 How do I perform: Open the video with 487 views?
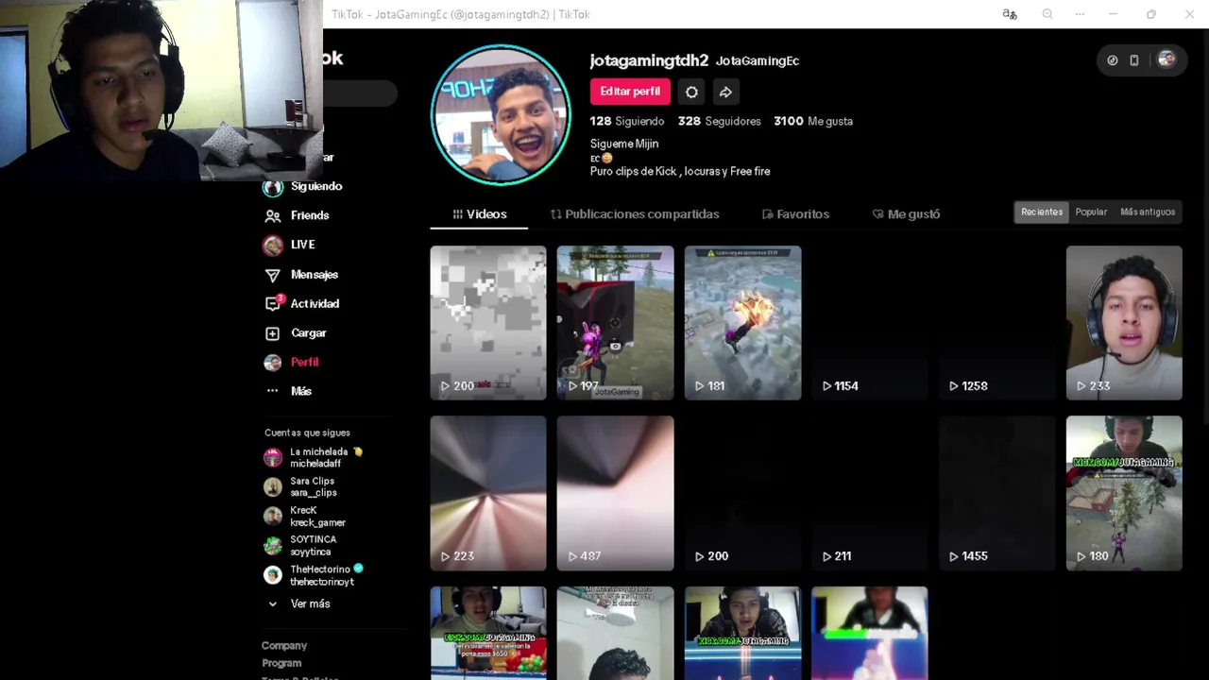(615, 493)
